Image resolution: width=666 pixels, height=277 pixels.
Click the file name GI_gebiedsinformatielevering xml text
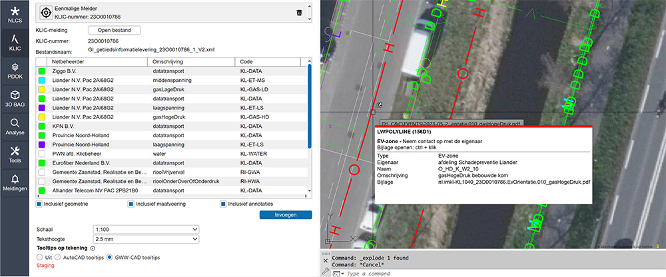point(151,50)
